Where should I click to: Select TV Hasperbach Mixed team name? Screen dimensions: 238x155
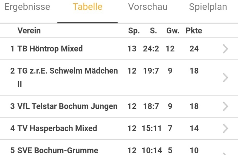coord(57,128)
